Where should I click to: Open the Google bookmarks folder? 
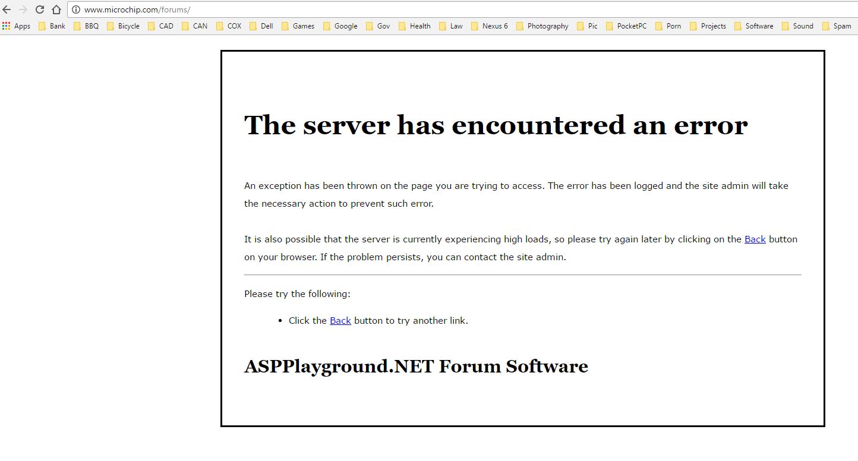340,26
